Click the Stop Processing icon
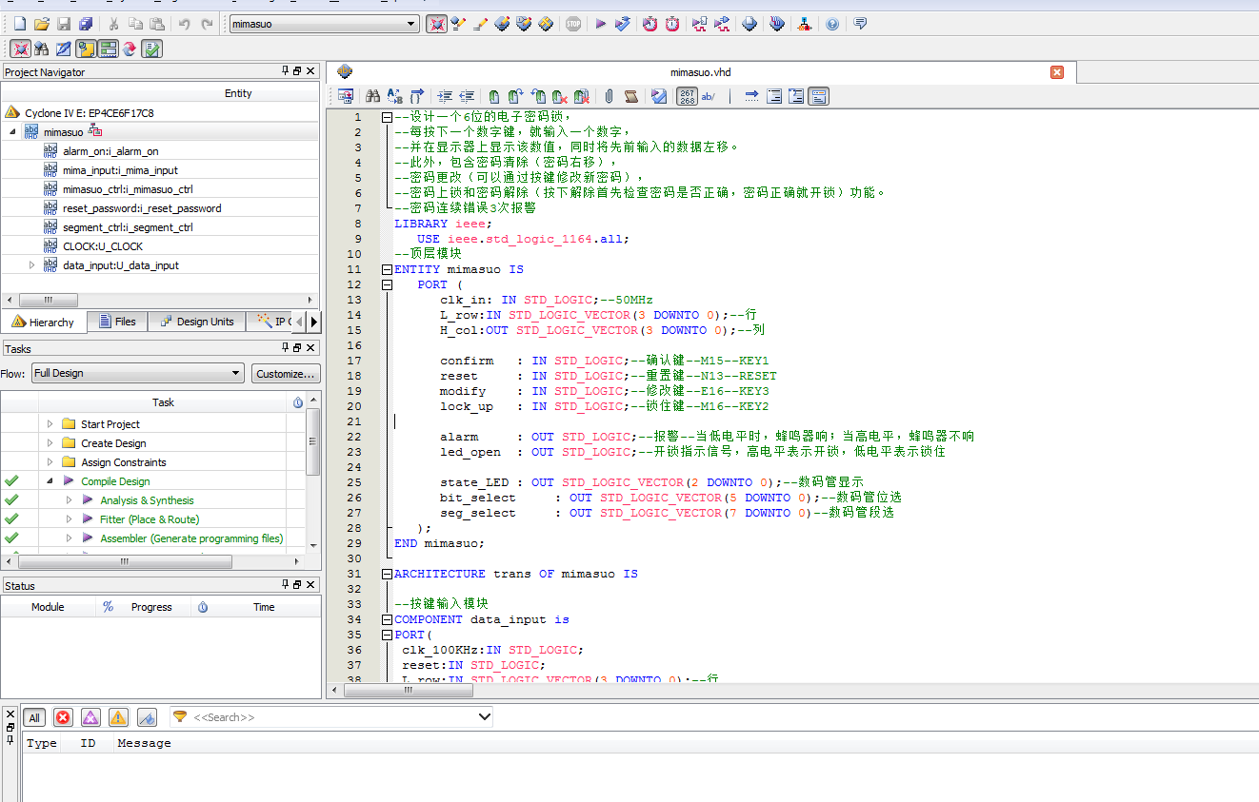 [572, 24]
